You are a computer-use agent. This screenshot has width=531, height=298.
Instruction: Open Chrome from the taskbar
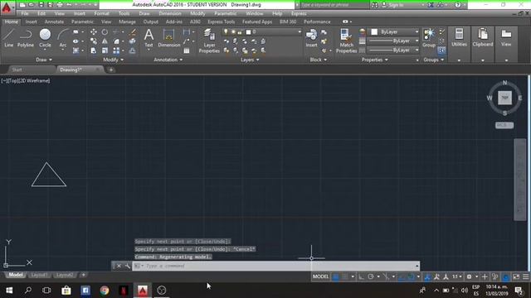point(105,291)
